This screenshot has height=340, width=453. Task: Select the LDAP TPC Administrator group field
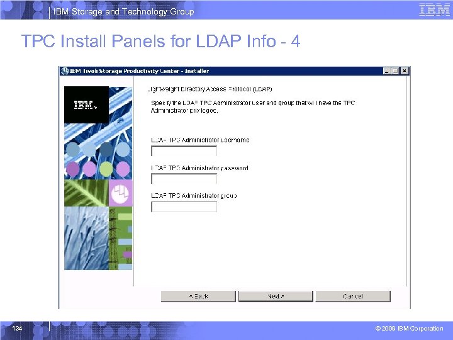(184, 207)
